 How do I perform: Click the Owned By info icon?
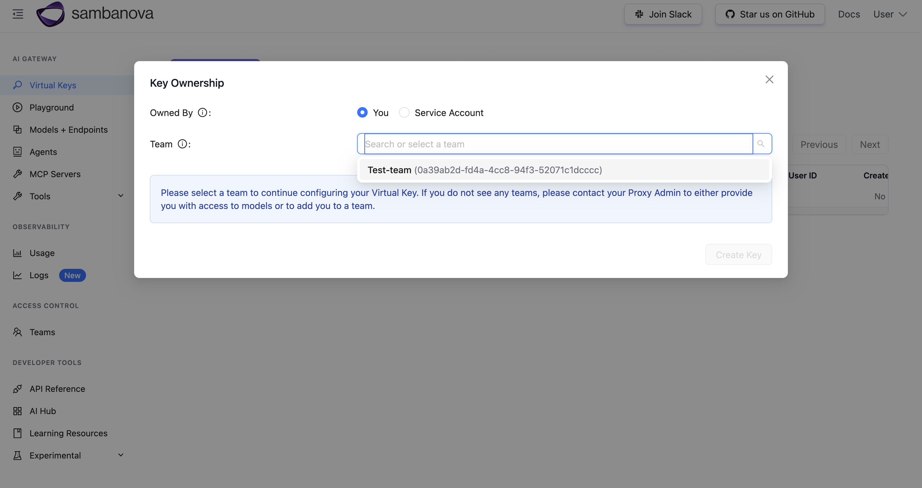pos(202,113)
